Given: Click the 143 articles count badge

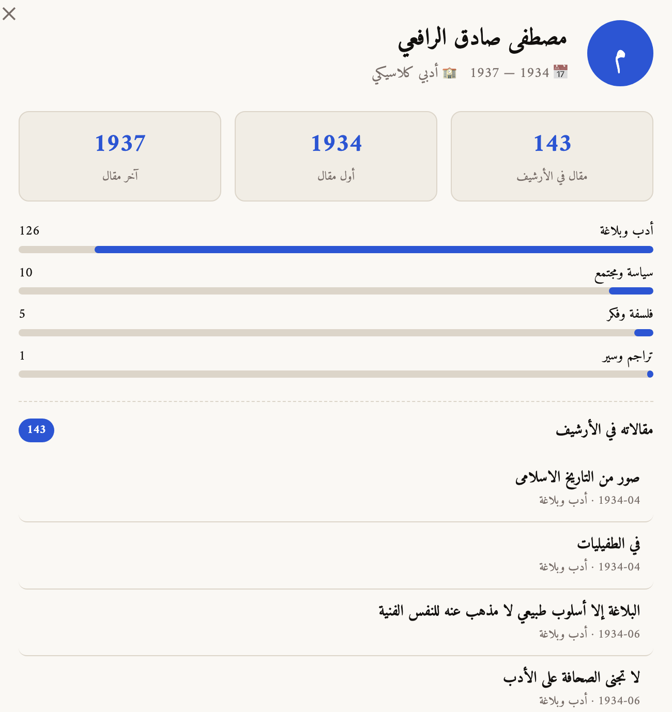Looking at the screenshot, I should pos(36,430).
